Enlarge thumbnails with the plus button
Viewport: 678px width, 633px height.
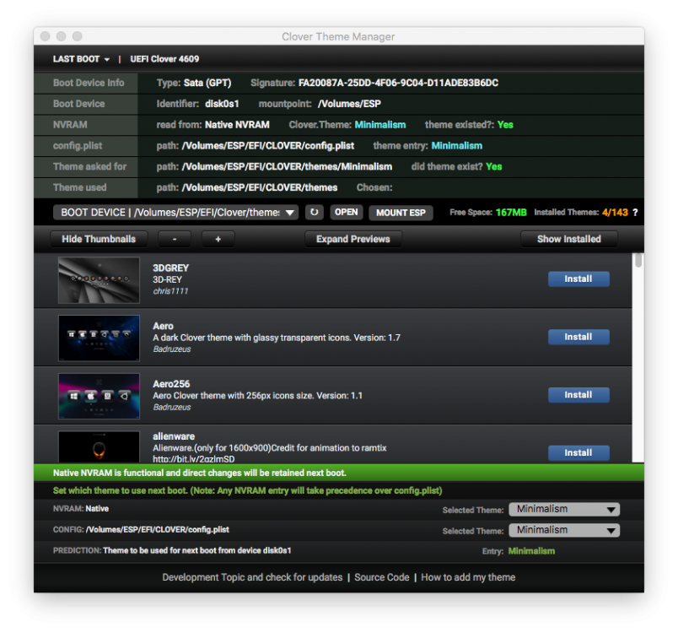pyautogui.click(x=218, y=239)
